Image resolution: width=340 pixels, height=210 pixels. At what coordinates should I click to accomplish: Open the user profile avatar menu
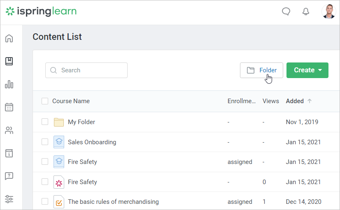pos(328,12)
